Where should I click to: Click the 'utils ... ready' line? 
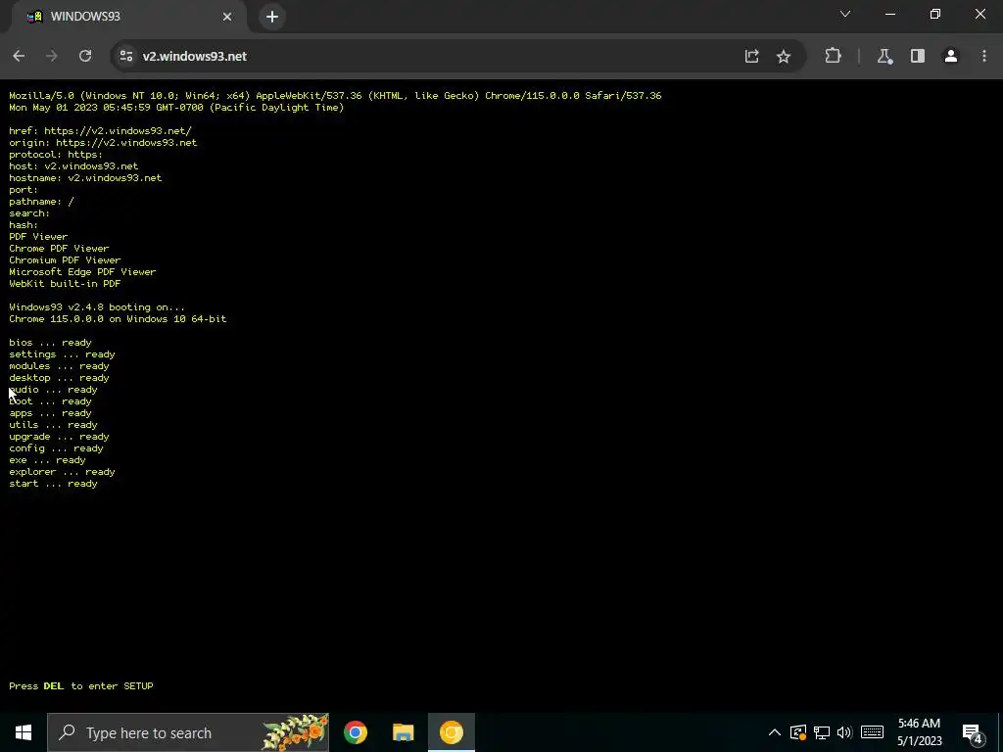(x=53, y=425)
